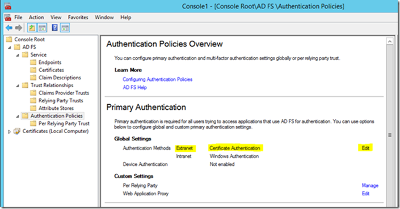The image size is (400, 209).
Task: Toggle the Show/Hide Action Pane icon
Action: pyautogui.click(x=65, y=28)
